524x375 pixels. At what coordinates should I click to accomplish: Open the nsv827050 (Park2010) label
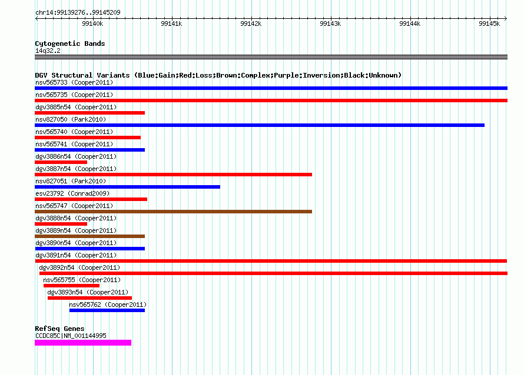point(71,119)
